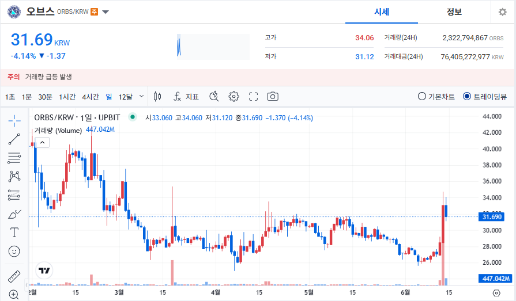Click the mini price sparkline thumbnail
This screenshot has width=516, height=301.
point(213,47)
